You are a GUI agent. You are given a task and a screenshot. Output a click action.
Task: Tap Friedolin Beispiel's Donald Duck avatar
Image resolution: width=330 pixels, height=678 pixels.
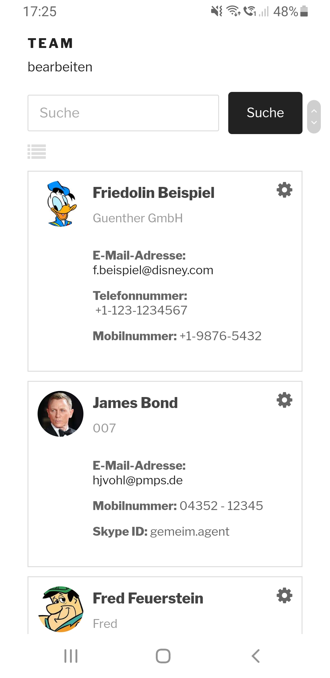[x=61, y=204]
